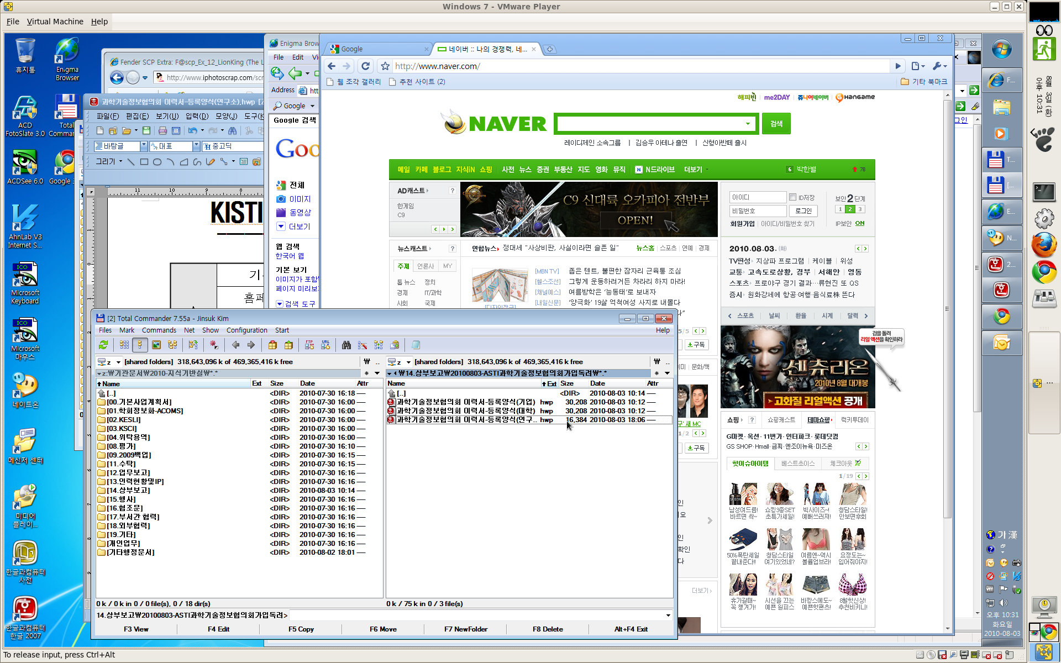Select the rectangle drawing tool in Hangul
Screen dimensions: 1061x663
tap(144, 162)
